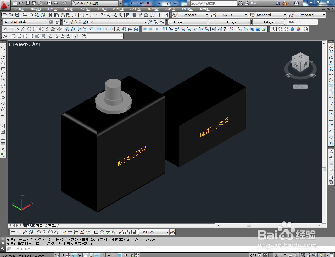Screen dimensions: 335x257
Task: Open the layer list dropdown showing 0
Action: (x=108, y=22)
